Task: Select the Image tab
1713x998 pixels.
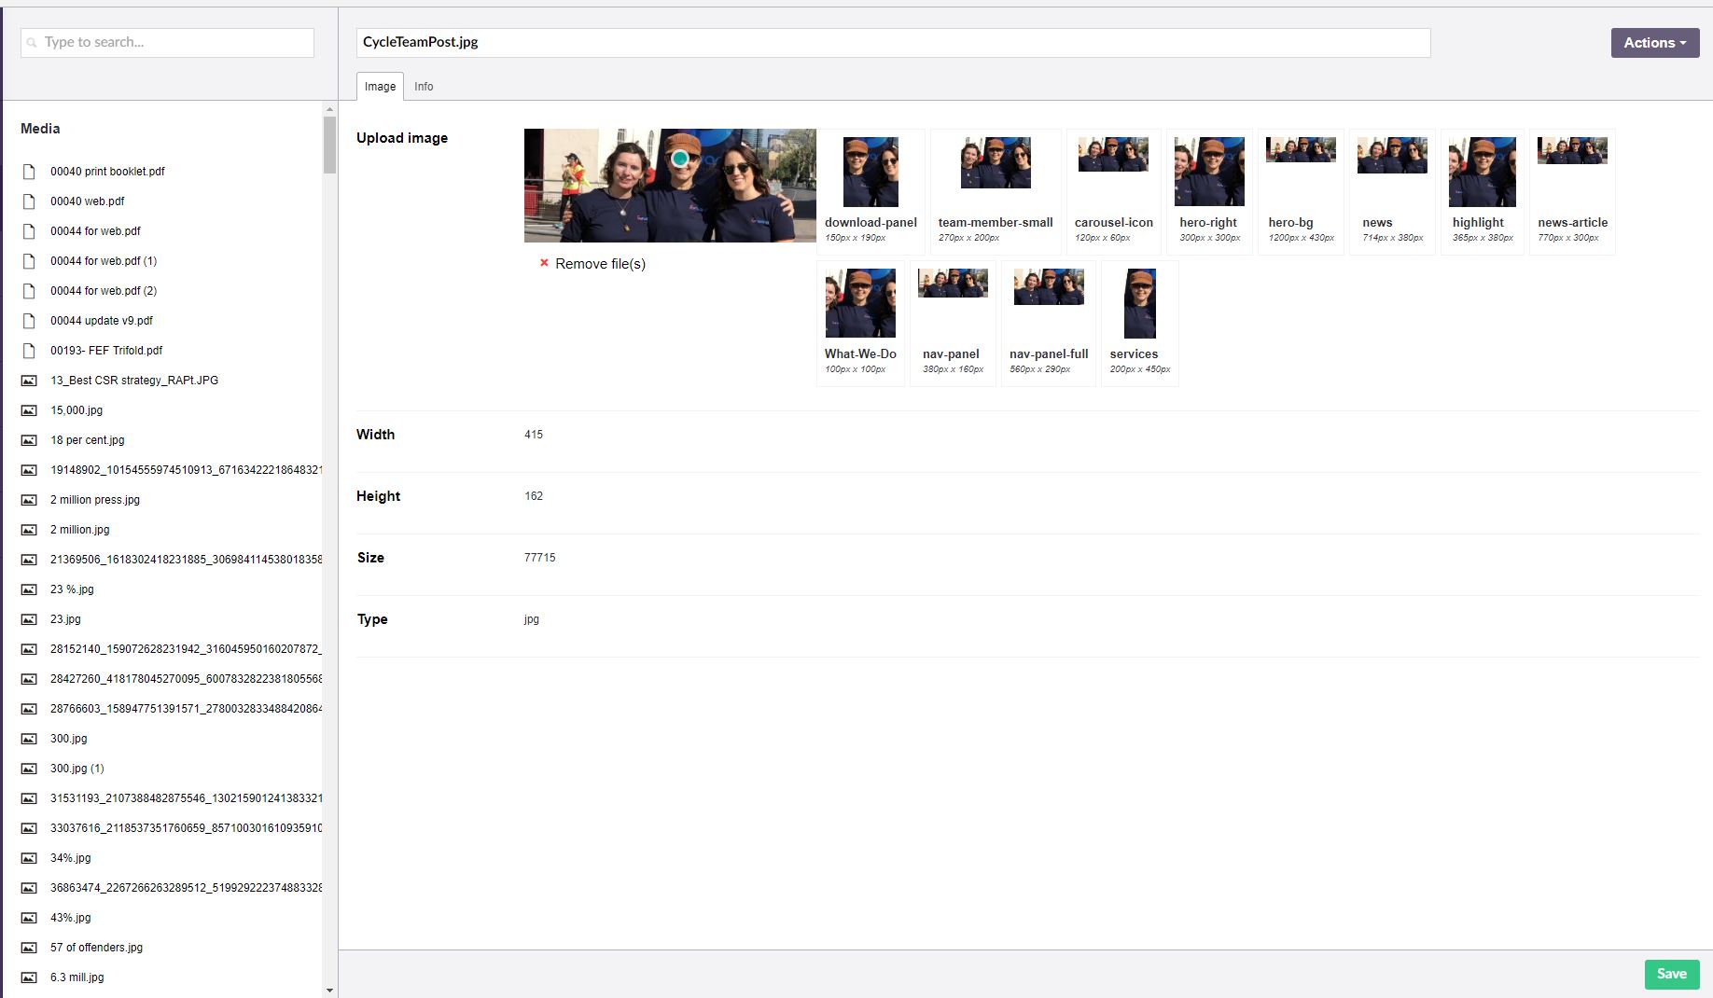Action: (x=380, y=87)
